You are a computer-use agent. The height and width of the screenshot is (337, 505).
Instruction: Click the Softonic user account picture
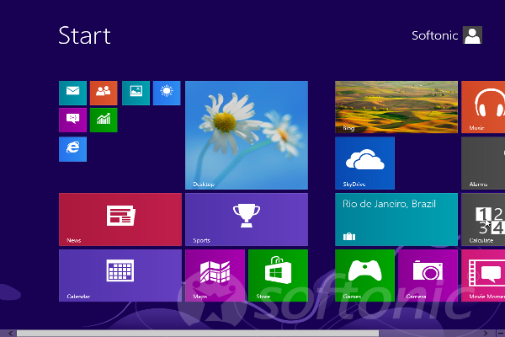pos(472,35)
